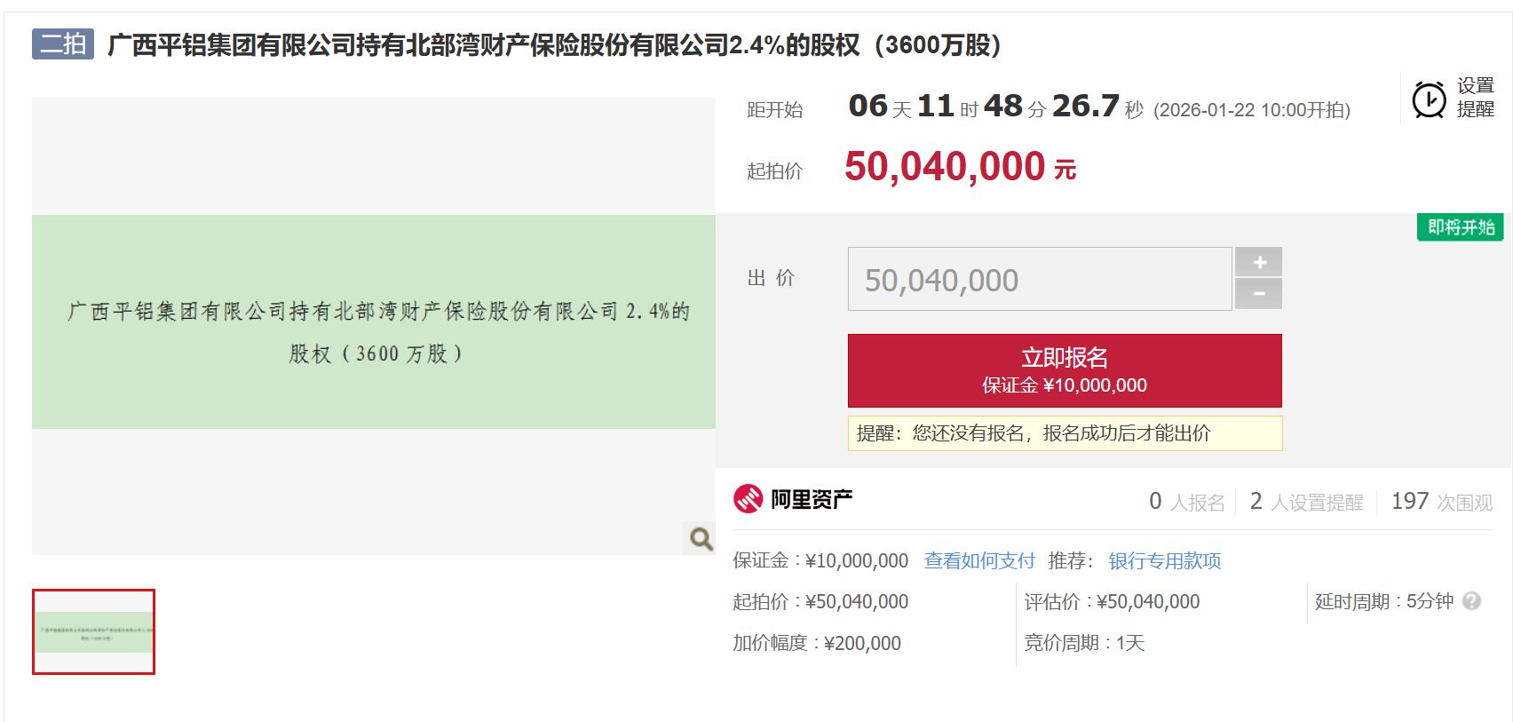
Task: Click the help icon beside 延时周期
Action: click(x=1471, y=601)
